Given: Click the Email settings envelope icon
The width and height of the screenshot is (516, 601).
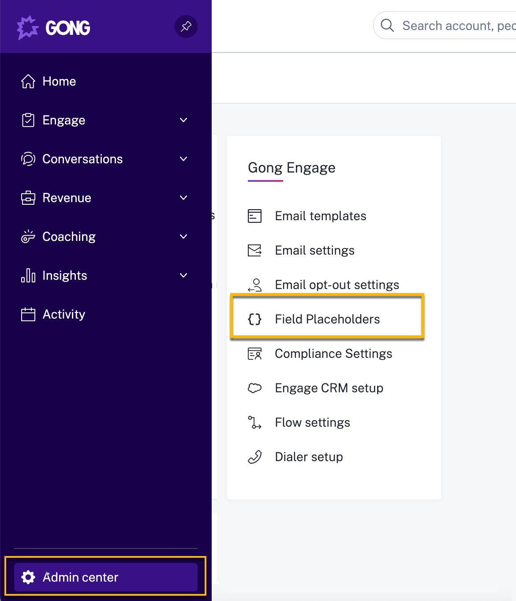Looking at the screenshot, I should (x=255, y=250).
